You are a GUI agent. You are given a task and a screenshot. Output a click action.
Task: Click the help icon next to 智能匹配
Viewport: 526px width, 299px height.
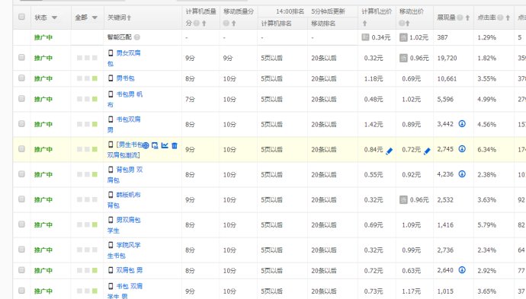coord(137,37)
